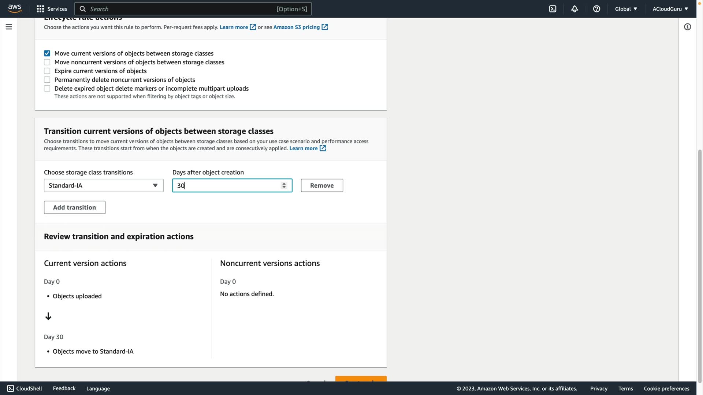Focus the AWS search field
Image resolution: width=703 pixels, height=395 pixels.
coord(183,9)
